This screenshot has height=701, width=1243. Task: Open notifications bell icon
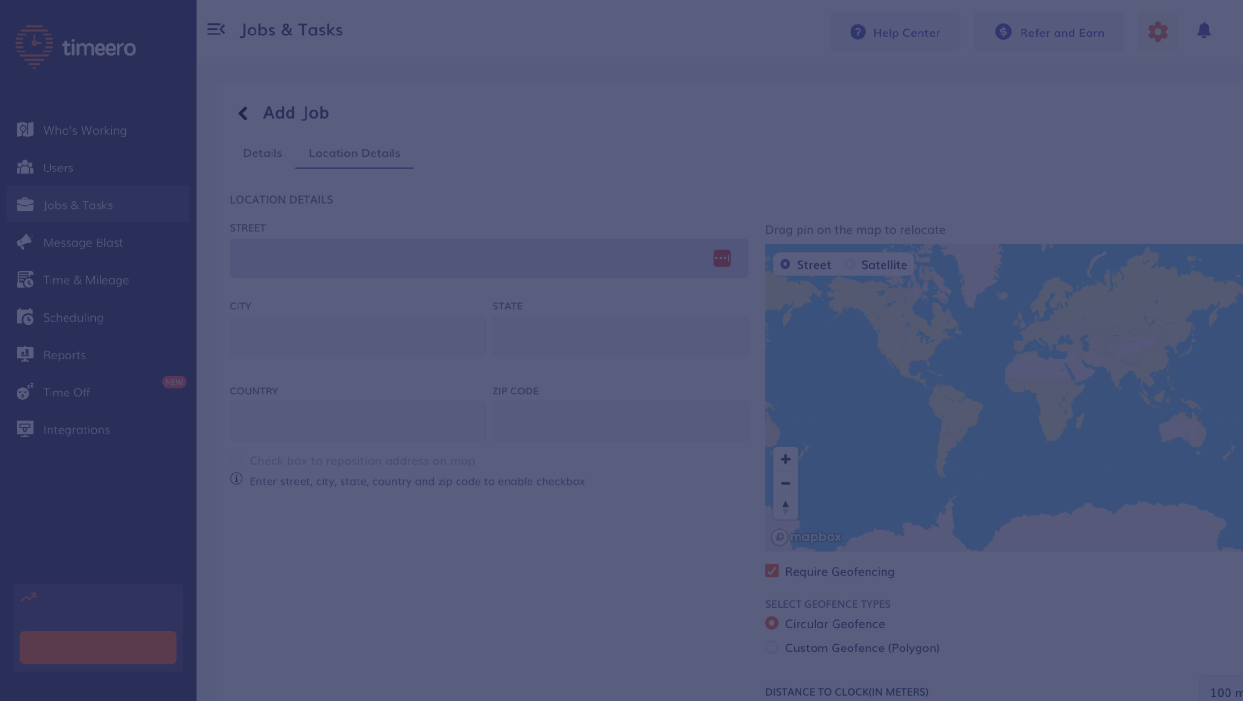click(1203, 31)
